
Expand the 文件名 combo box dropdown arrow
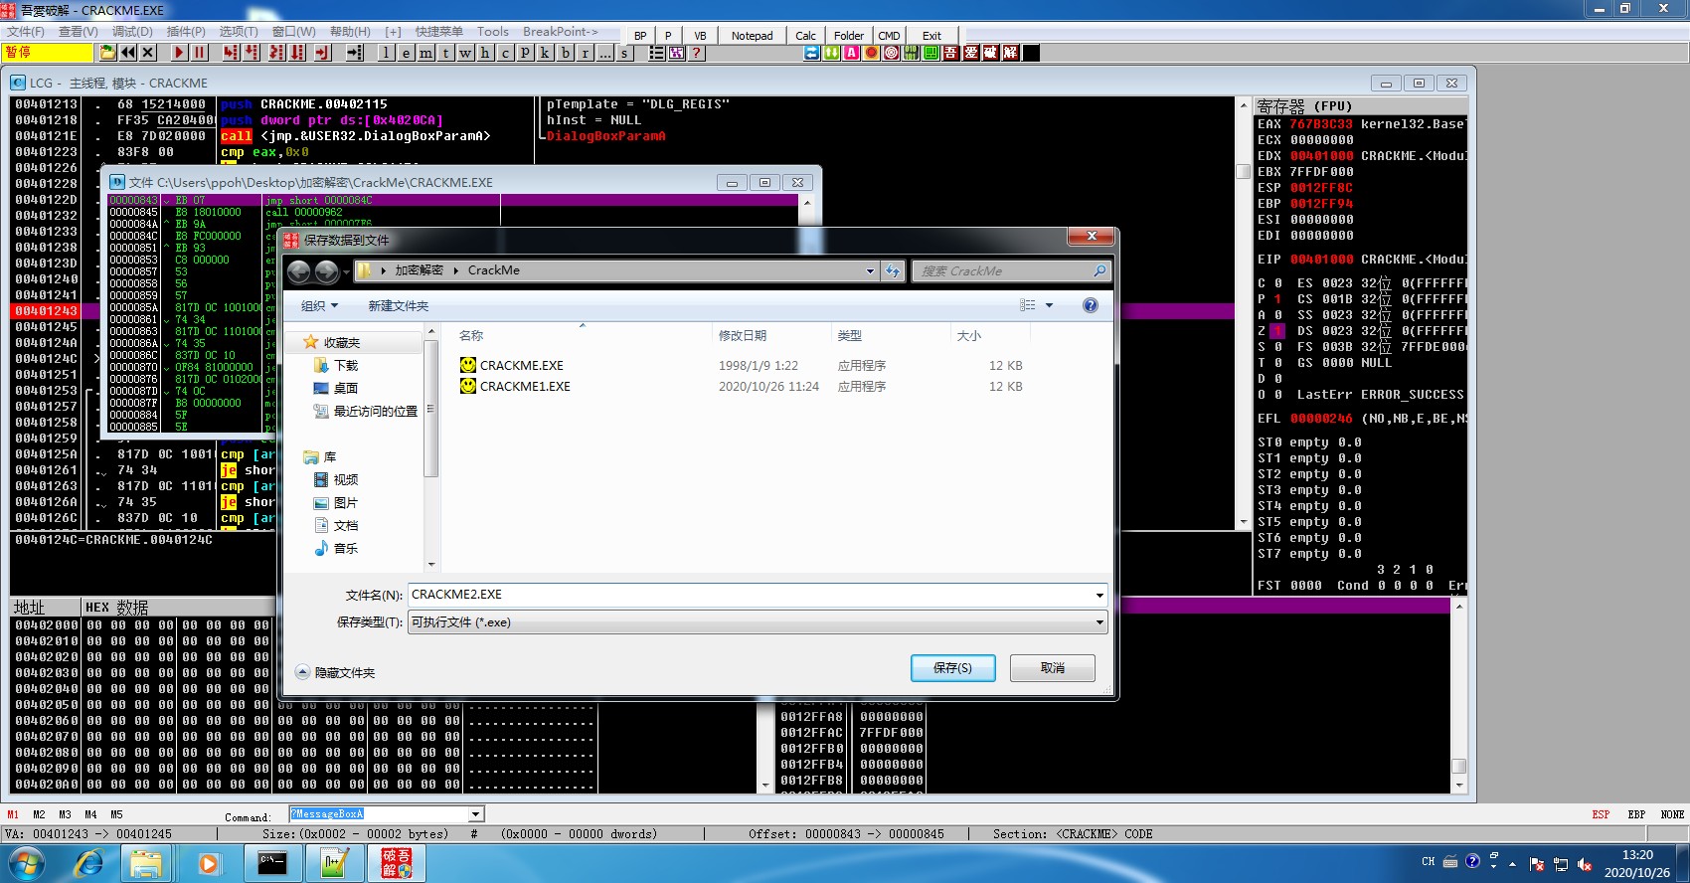(x=1099, y=595)
